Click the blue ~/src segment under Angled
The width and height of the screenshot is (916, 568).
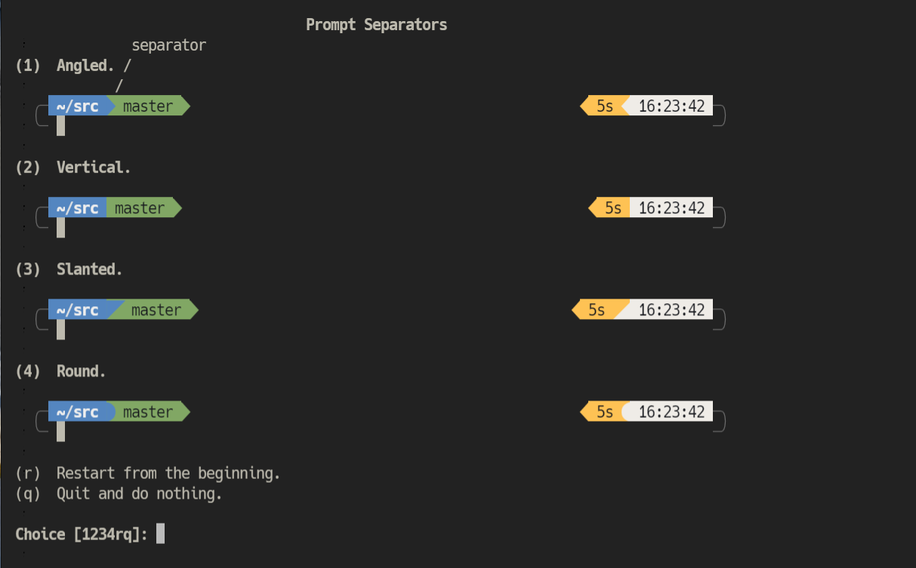pos(78,106)
